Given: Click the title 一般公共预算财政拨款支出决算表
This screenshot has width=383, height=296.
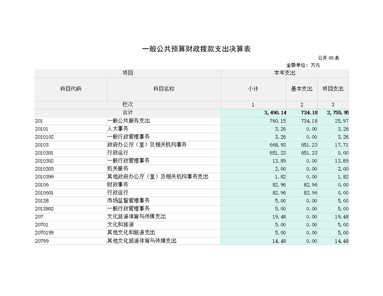Looking at the screenshot, I should pyautogui.click(x=196, y=49).
